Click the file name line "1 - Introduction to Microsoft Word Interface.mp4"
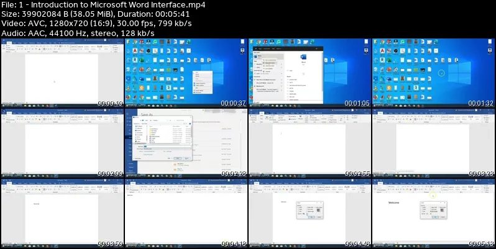The width and height of the screenshot is (496, 249). [x=103, y=5]
